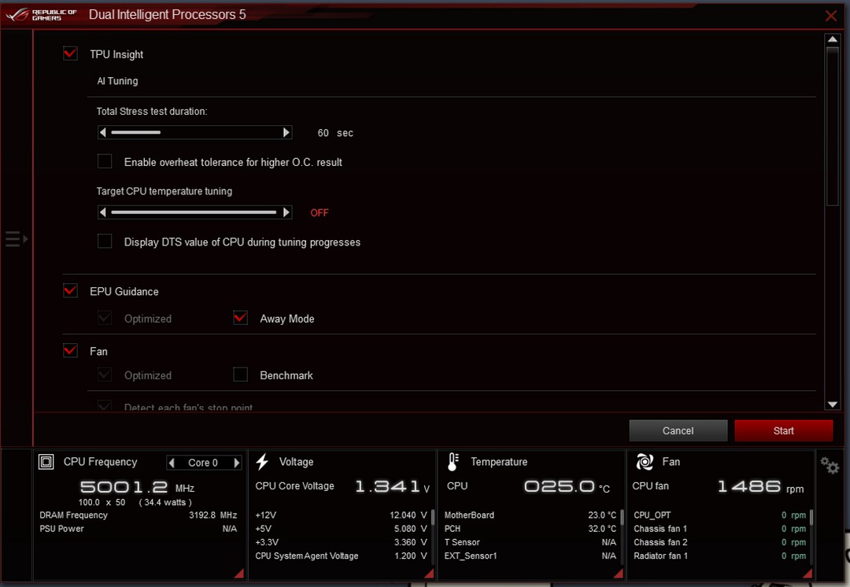Click the Chassis fan 2 row
This screenshot has width=850, height=587.
720,542
